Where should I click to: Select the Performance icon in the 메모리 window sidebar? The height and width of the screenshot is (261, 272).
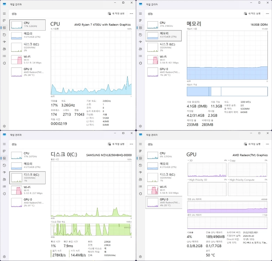140,27
